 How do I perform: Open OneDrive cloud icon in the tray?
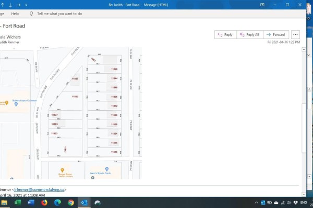(276, 203)
